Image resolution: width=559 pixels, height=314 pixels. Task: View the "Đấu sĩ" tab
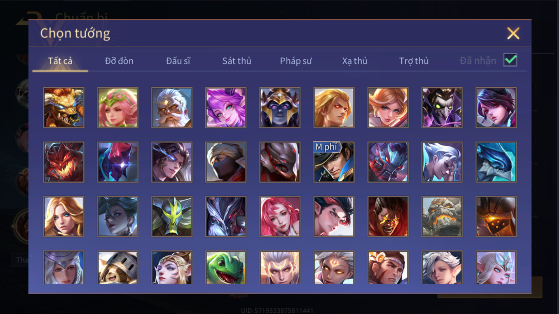(178, 61)
